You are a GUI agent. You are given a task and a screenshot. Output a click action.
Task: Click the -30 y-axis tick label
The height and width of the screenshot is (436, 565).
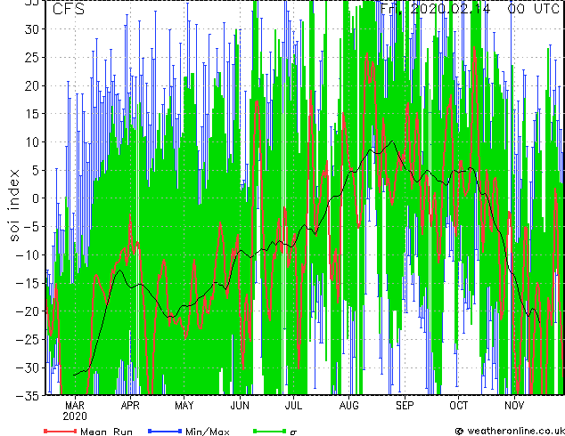28,367
